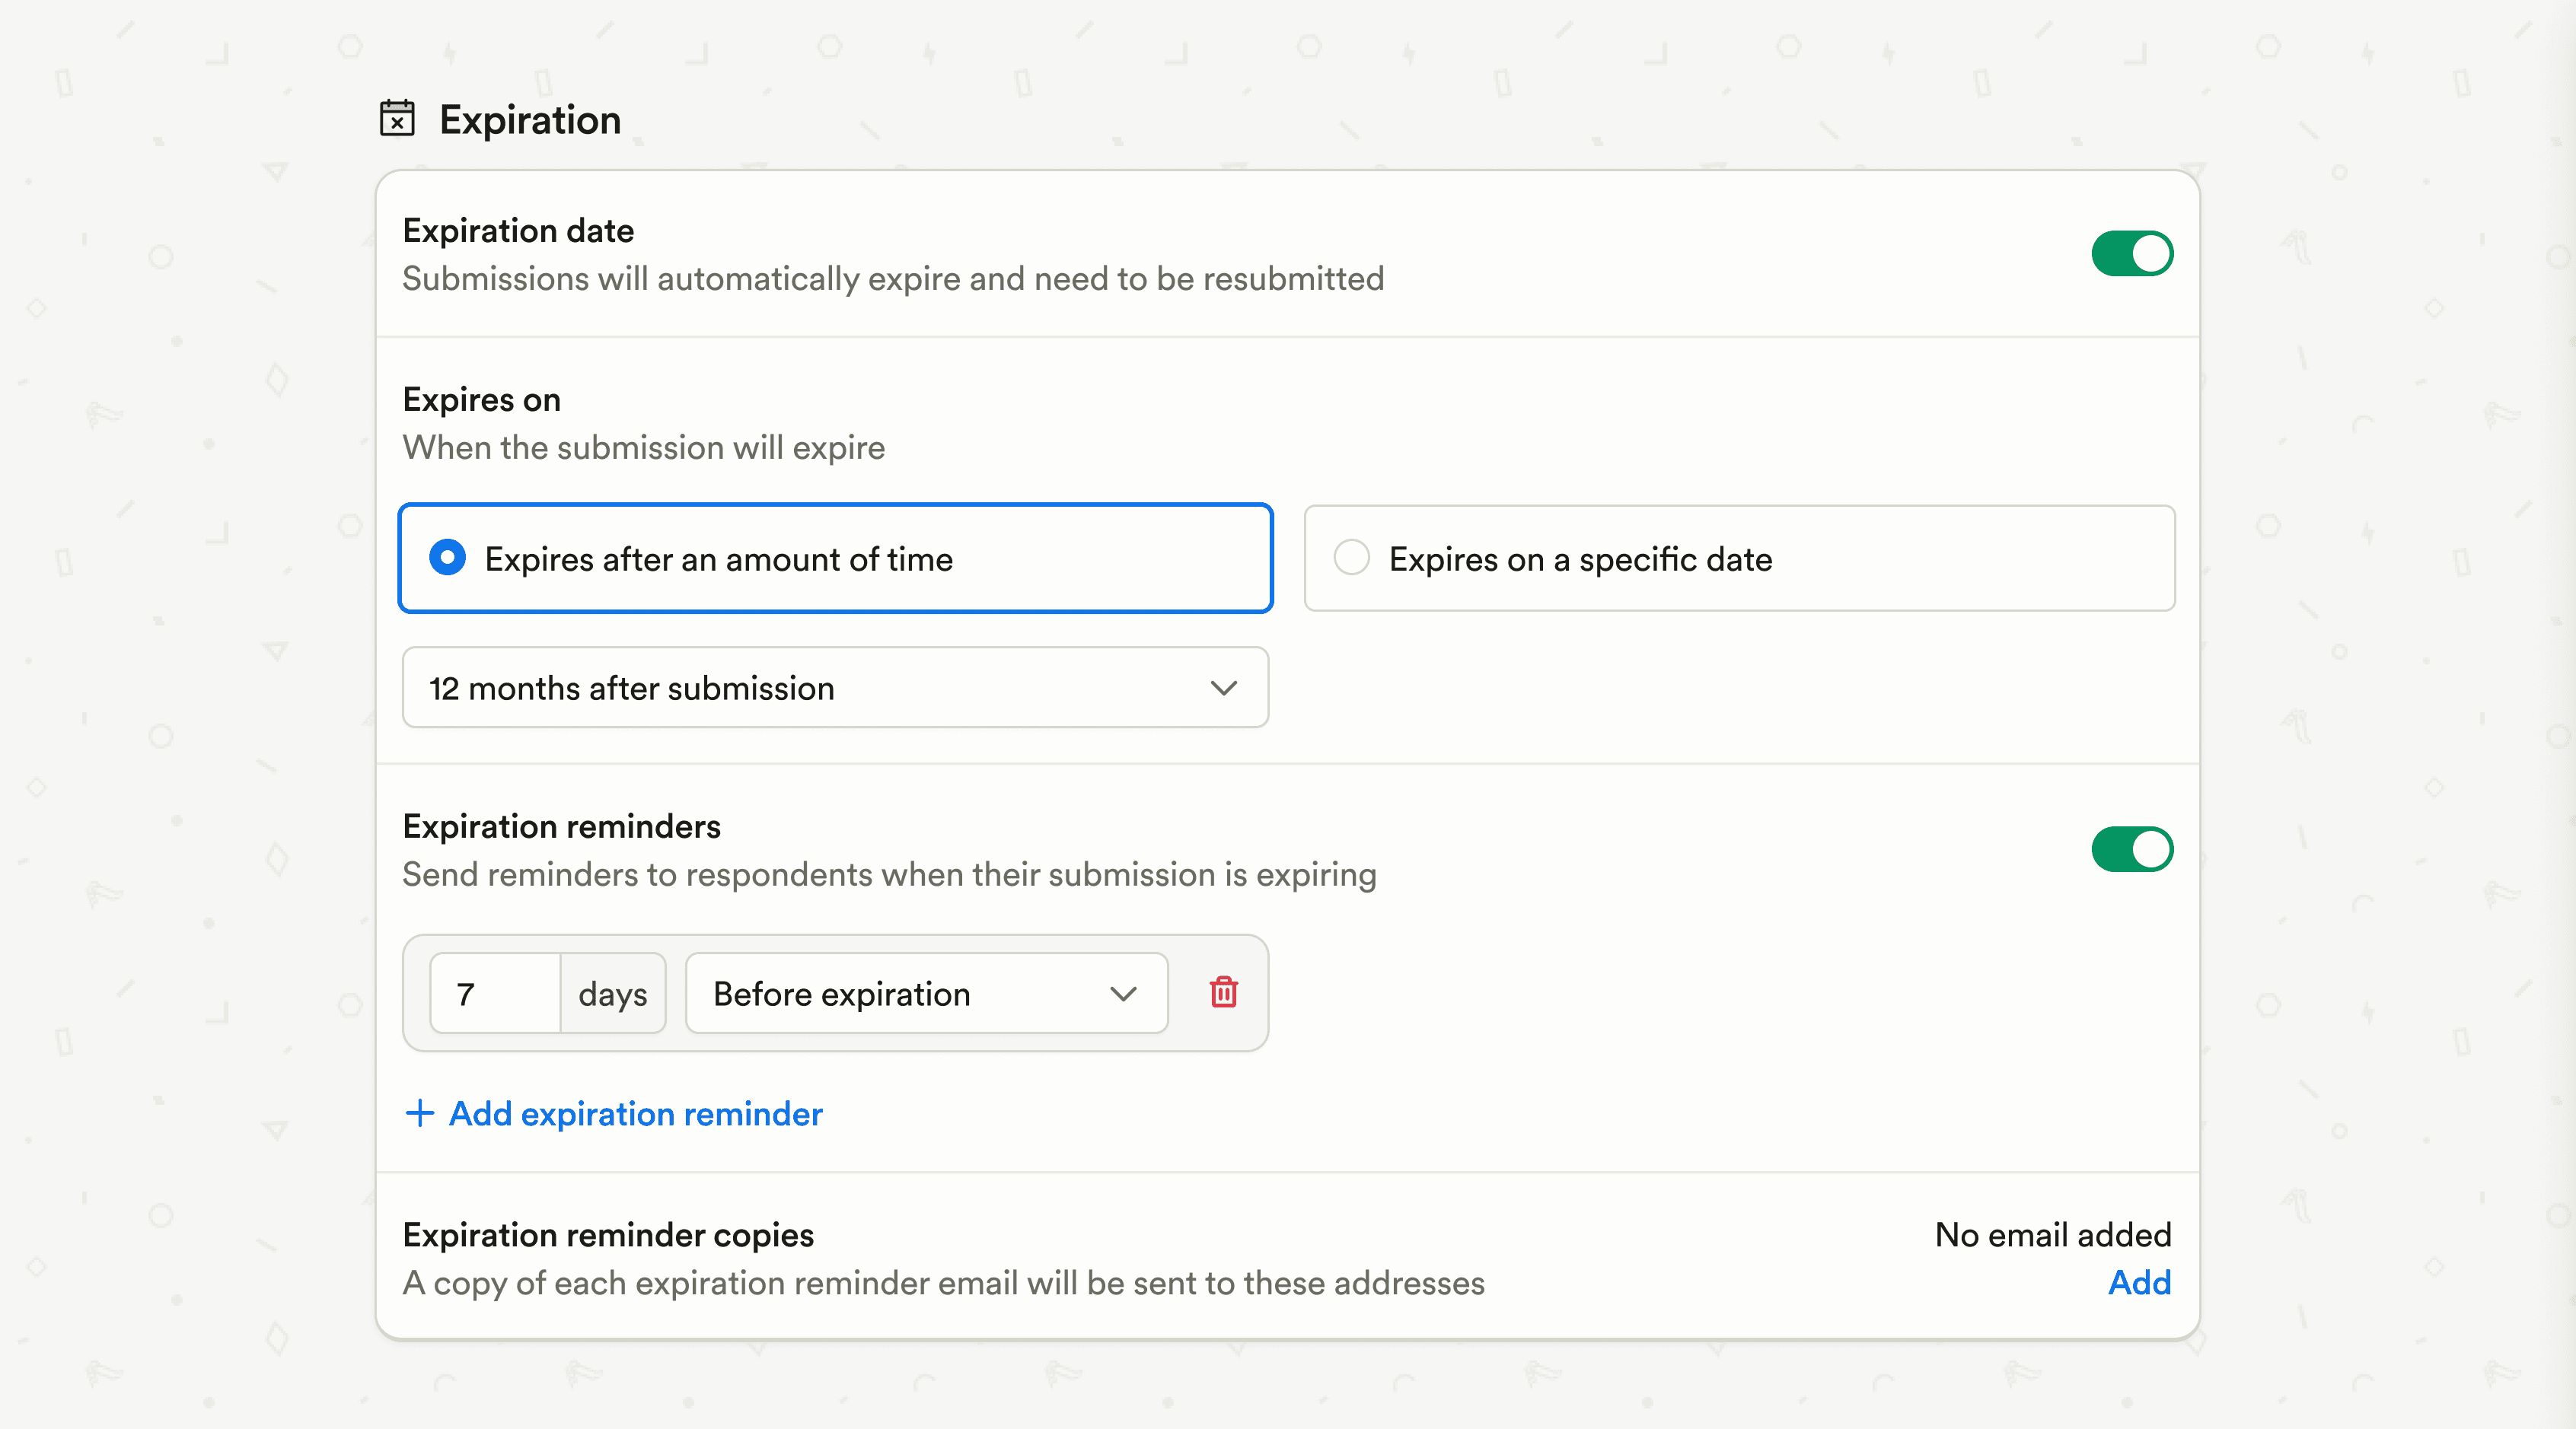Image resolution: width=2576 pixels, height=1429 pixels.
Task: Select Expires on a specific date radio
Action: (1351, 558)
